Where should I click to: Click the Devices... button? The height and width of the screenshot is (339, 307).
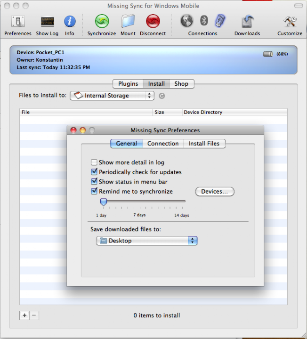(x=215, y=192)
